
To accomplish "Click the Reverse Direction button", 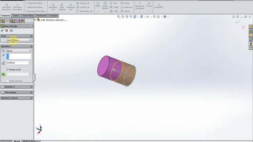I will [3, 51].
